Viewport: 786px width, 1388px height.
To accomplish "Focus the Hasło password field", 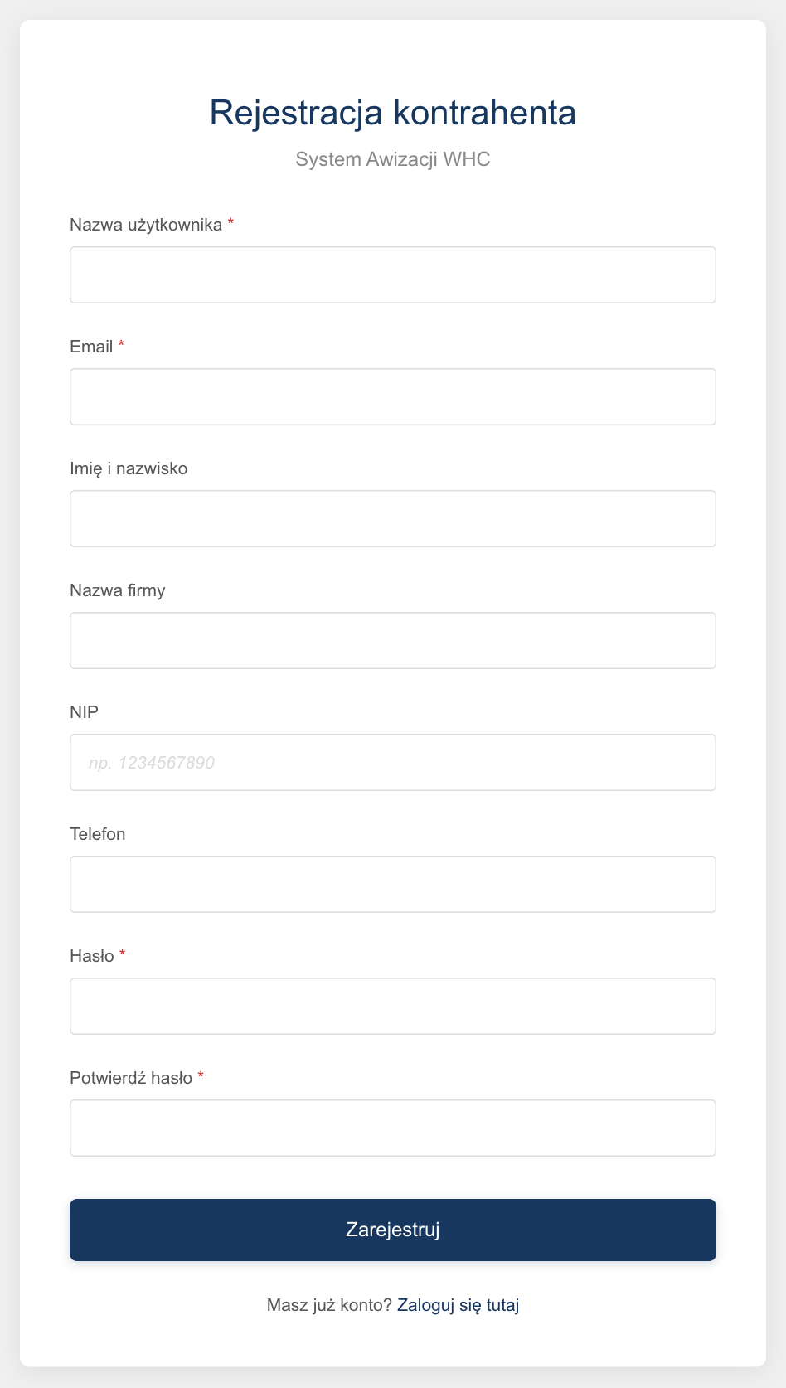I will click(x=393, y=1006).
